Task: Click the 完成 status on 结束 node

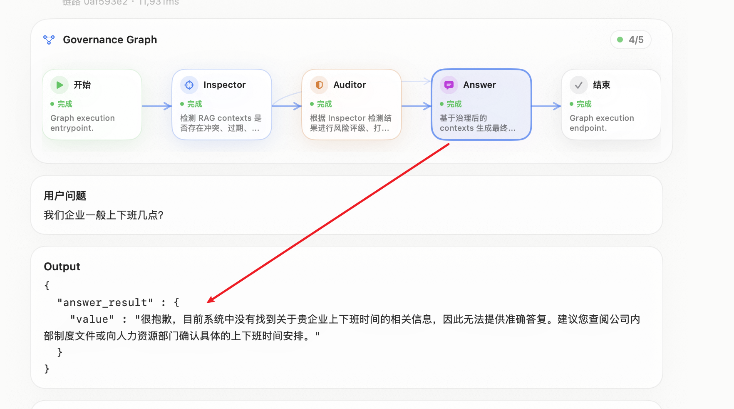Action: click(x=580, y=104)
